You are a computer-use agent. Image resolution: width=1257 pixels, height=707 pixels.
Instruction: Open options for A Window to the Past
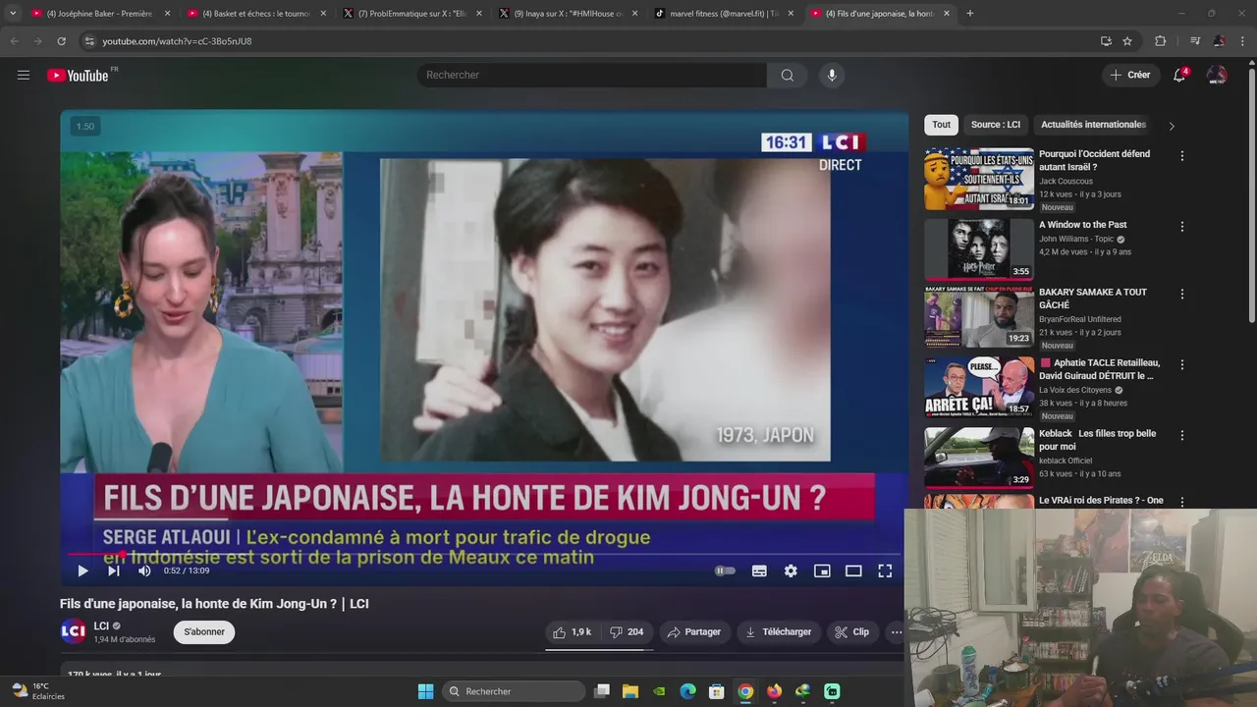point(1182,227)
